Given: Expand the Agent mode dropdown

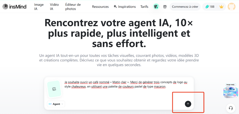Looking at the screenshot, I should 56,104.
